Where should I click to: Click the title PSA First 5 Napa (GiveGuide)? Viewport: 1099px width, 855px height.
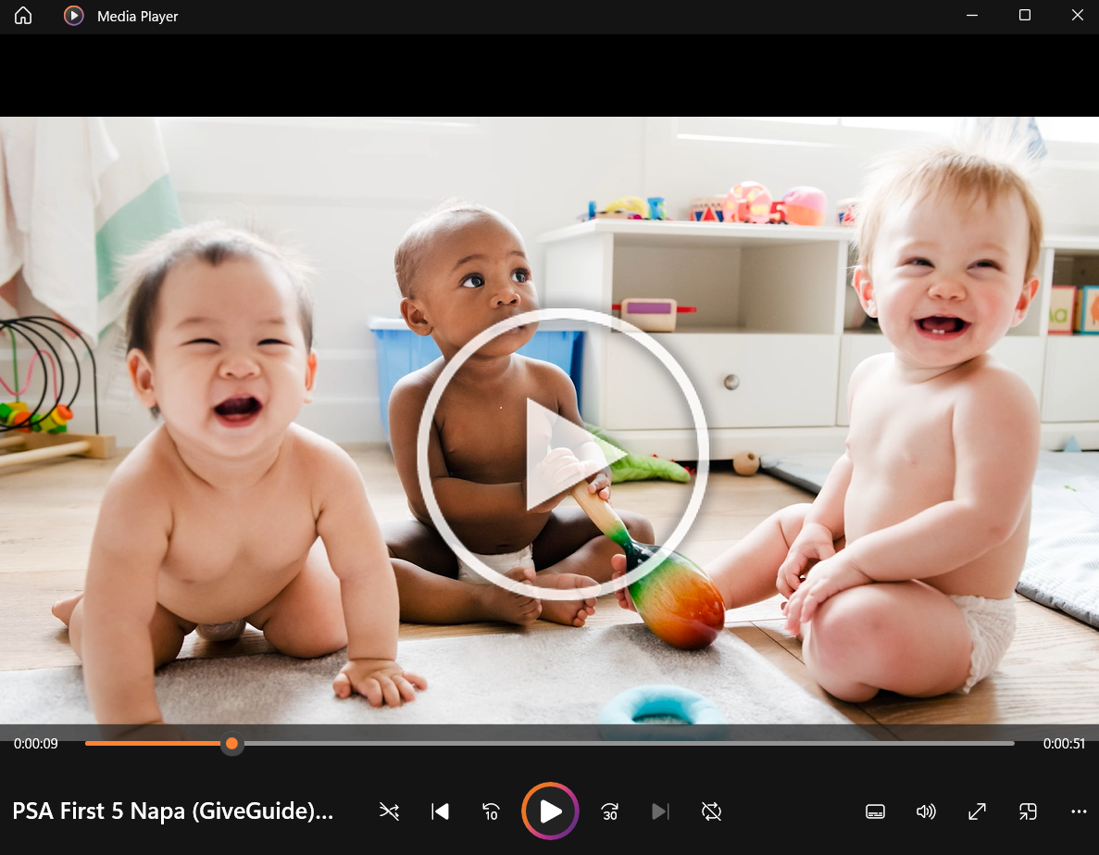click(173, 811)
